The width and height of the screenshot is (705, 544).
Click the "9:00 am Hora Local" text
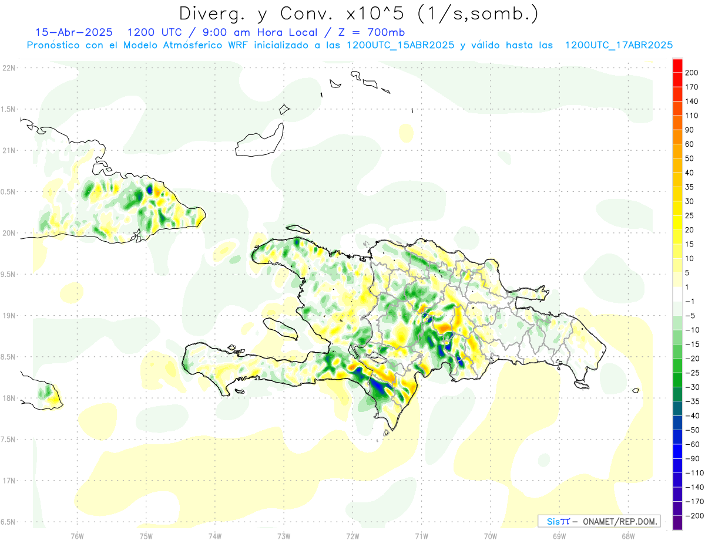click(257, 32)
